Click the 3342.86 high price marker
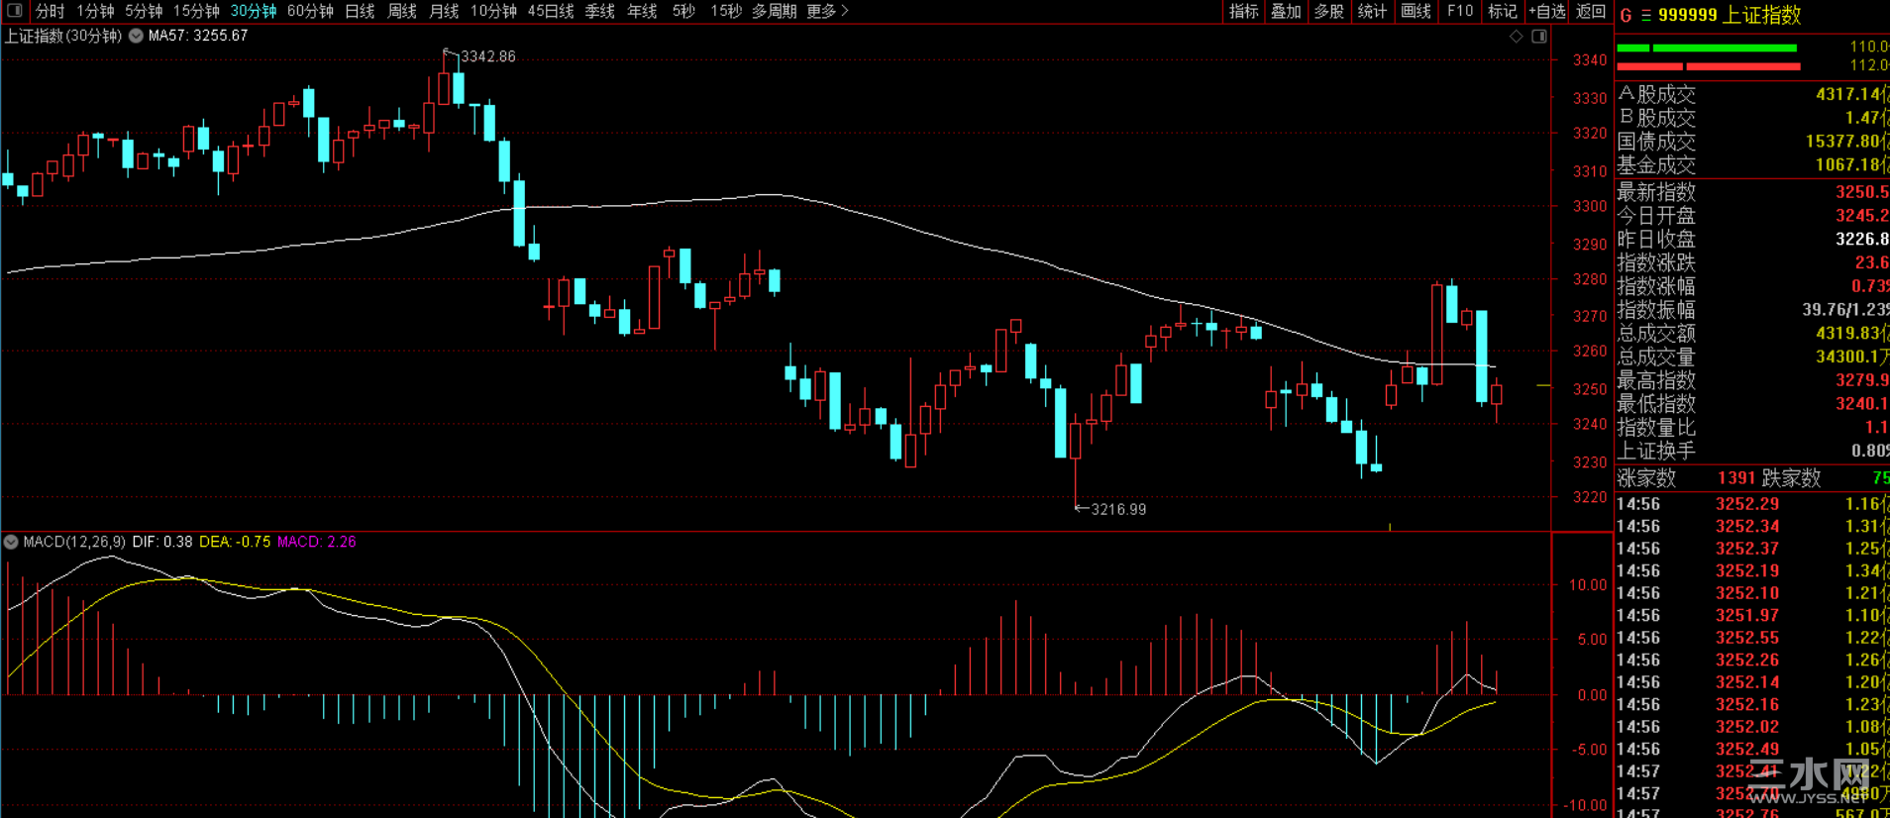The image size is (1890, 818). (x=488, y=56)
